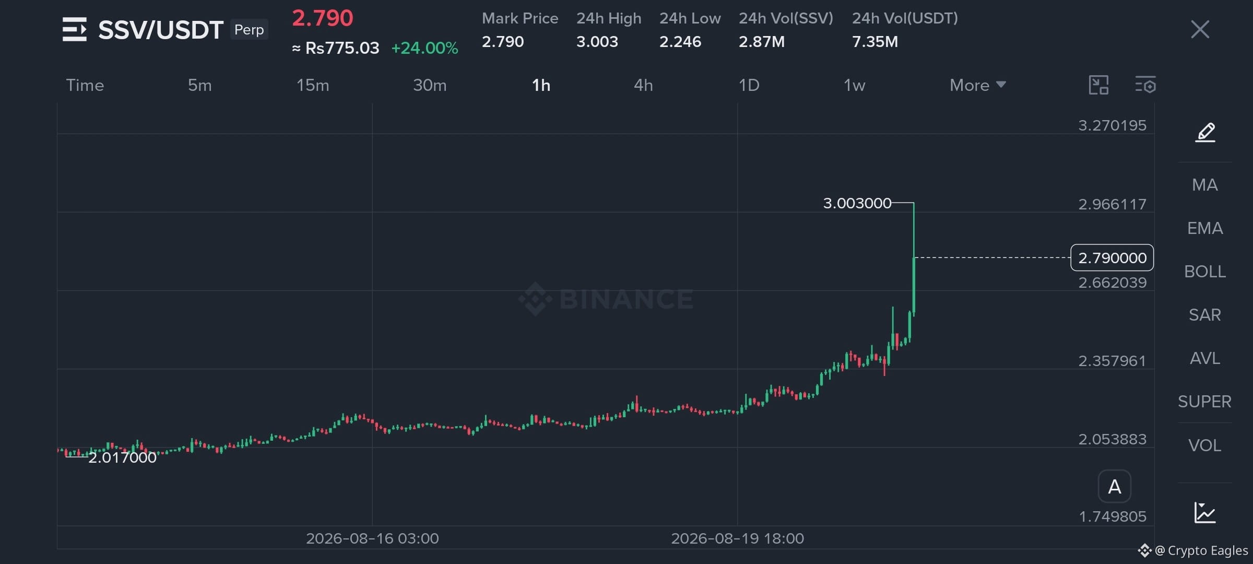Toggle the EMA indicator

point(1205,228)
